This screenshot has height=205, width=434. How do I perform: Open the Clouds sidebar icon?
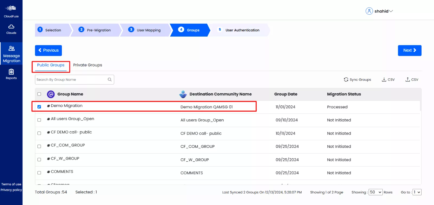pos(11,27)
